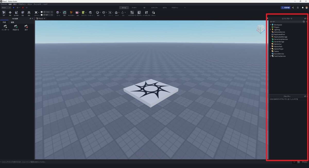Click the Character (キャラクター) icon
Screen dimensions: 309x168
point(71,13)
